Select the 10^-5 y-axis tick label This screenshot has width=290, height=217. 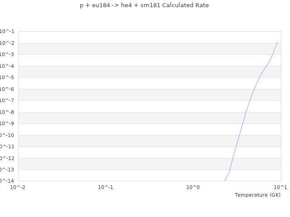pyautogui.click(x=7, y=77)
